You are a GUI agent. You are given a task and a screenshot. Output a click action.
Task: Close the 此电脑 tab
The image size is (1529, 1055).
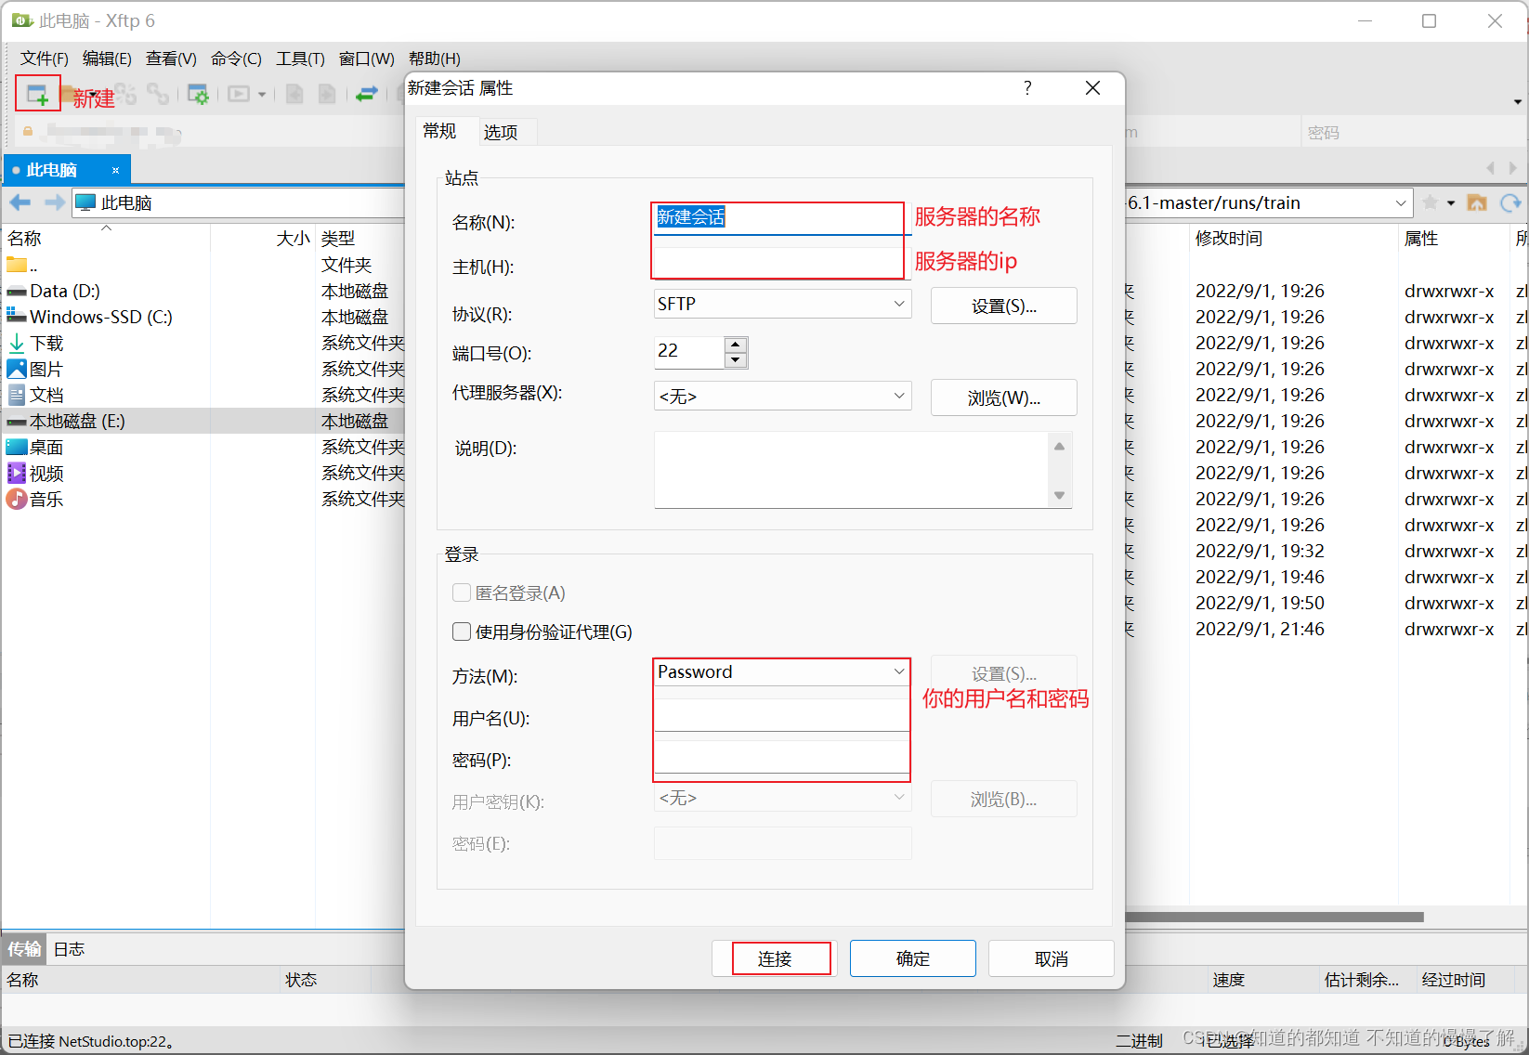[x=115, y=170]
